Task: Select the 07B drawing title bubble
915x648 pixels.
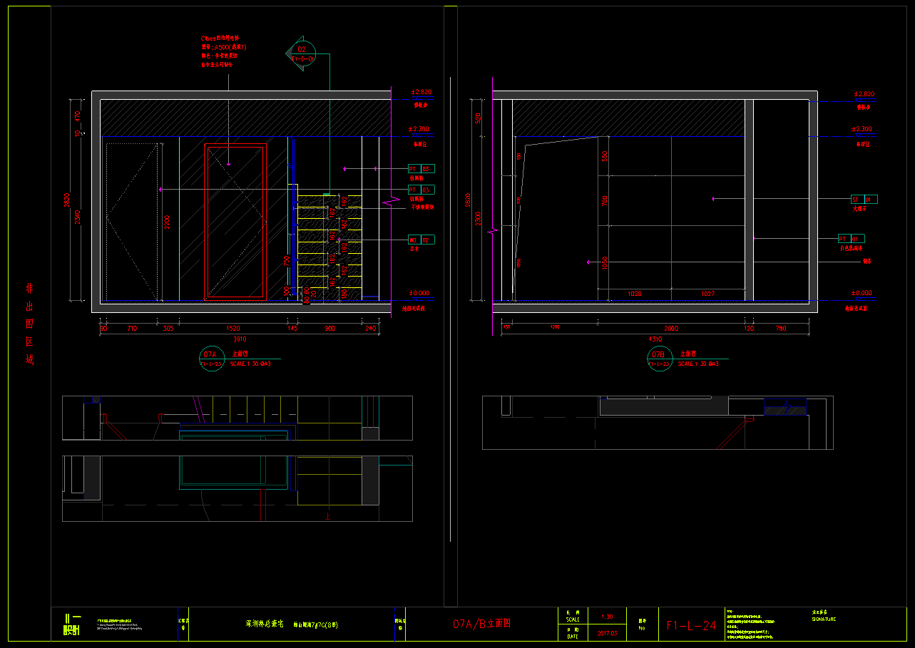Action: pos(658,359)
